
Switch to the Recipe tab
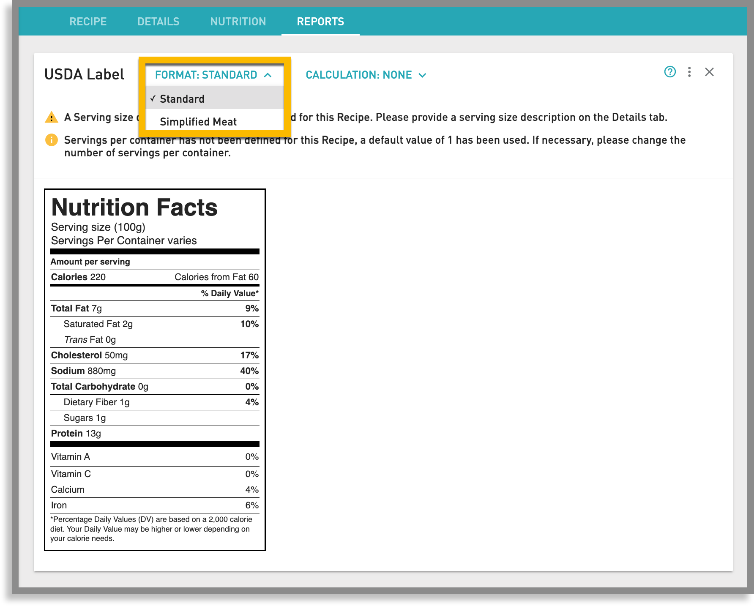coord(88,22)
